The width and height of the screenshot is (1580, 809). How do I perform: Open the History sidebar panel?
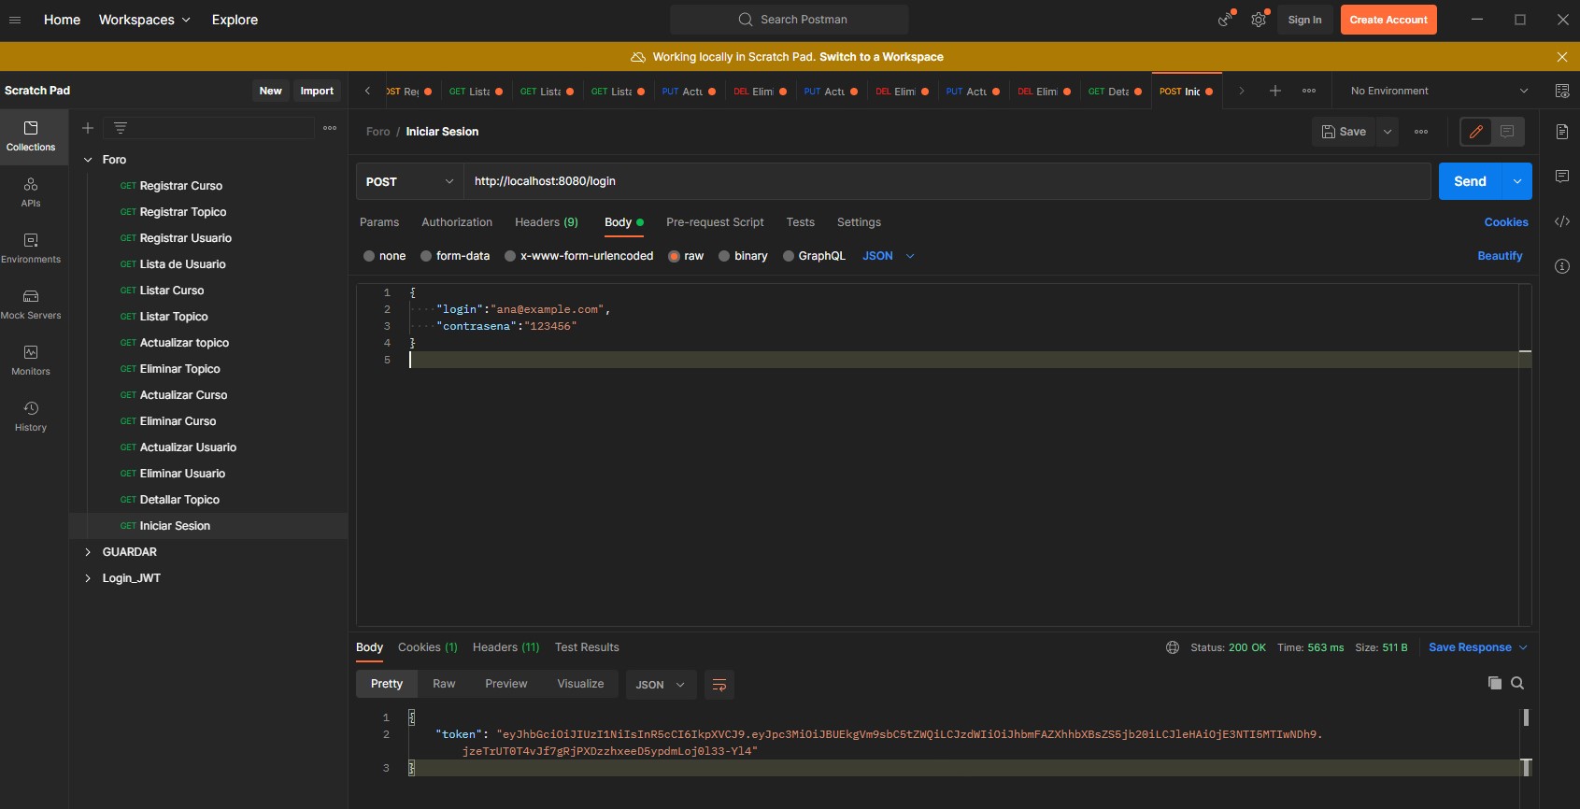(x=31, y=417)
